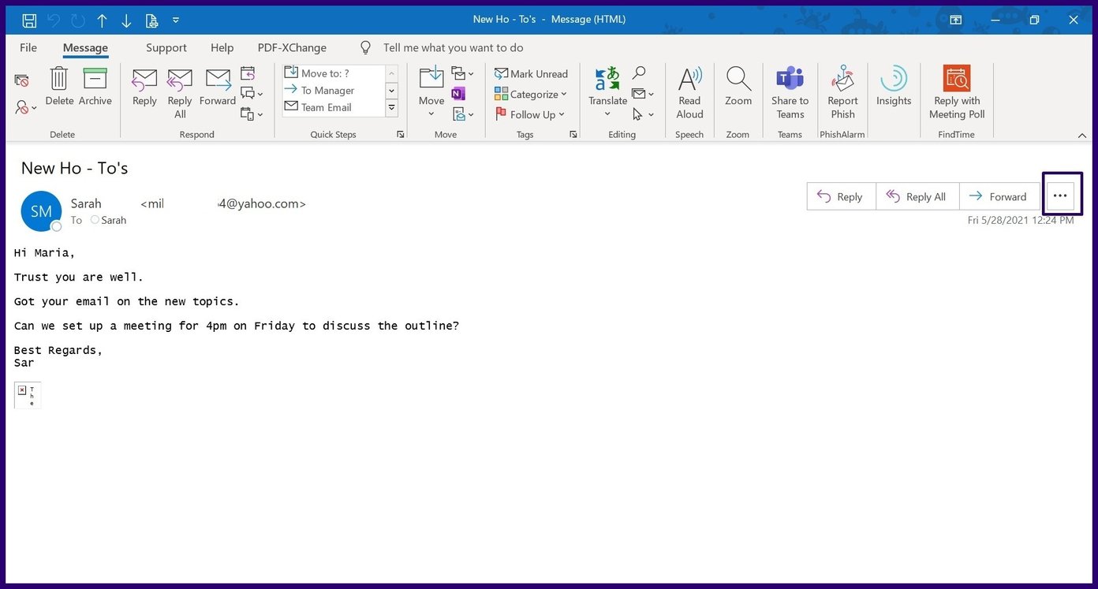Share the message to Teams

tap(790, 92)
